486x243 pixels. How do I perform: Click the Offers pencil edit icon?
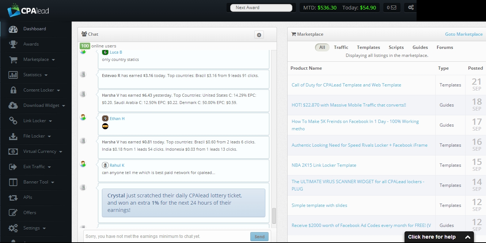[x=13, y=213]
